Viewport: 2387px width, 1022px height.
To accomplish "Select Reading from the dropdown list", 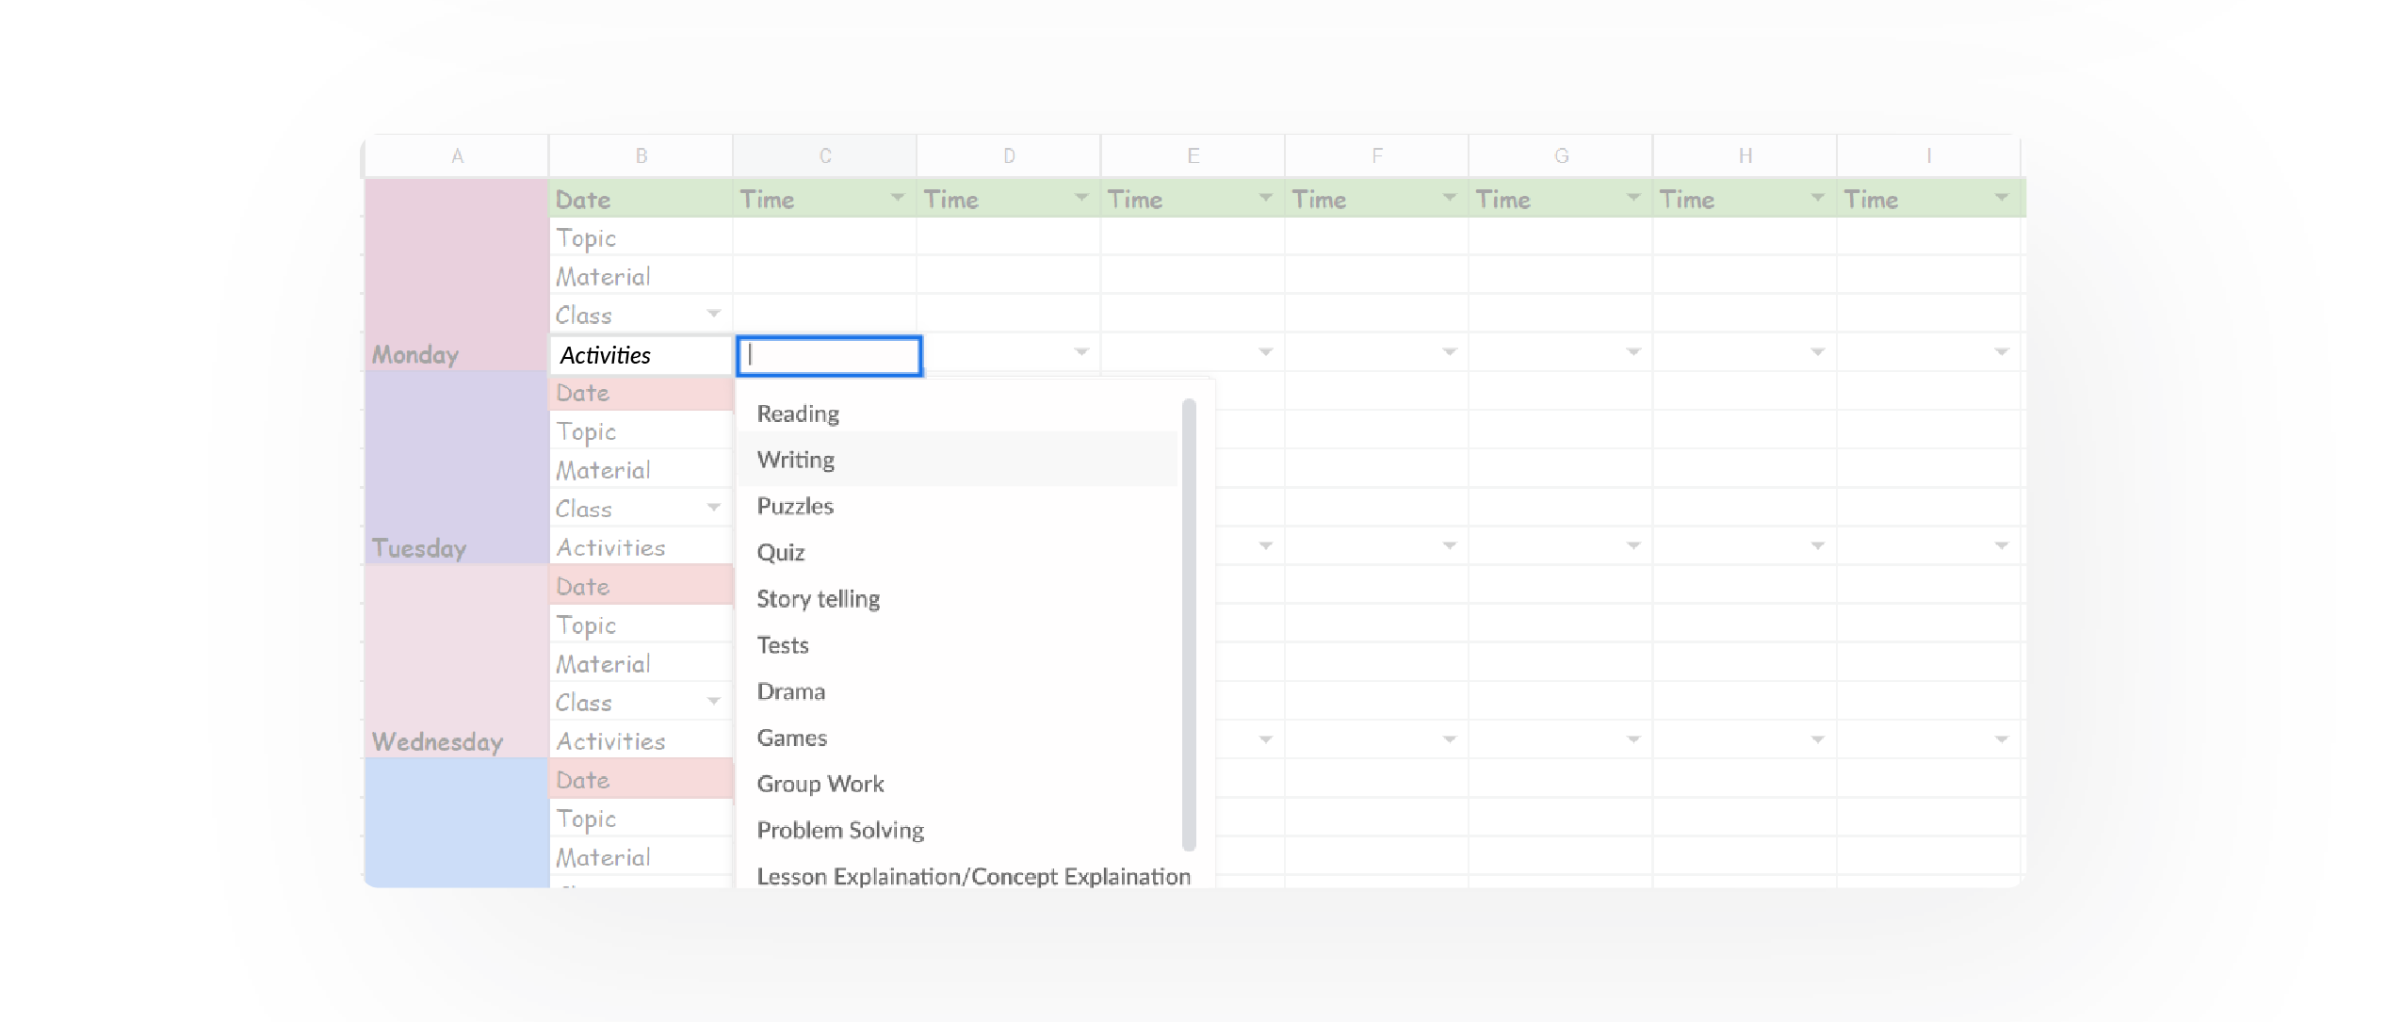I will [798, 414].
